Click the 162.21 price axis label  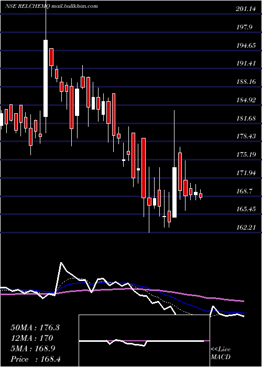tap(246, 227)
